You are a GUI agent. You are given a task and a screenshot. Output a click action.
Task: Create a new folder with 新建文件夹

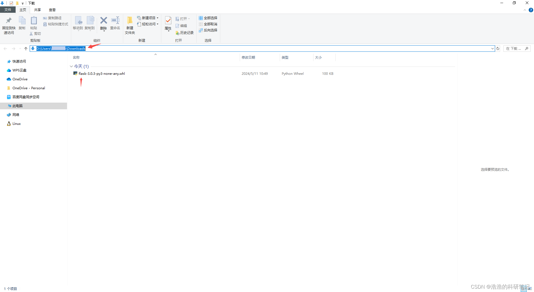coord(130,25)
